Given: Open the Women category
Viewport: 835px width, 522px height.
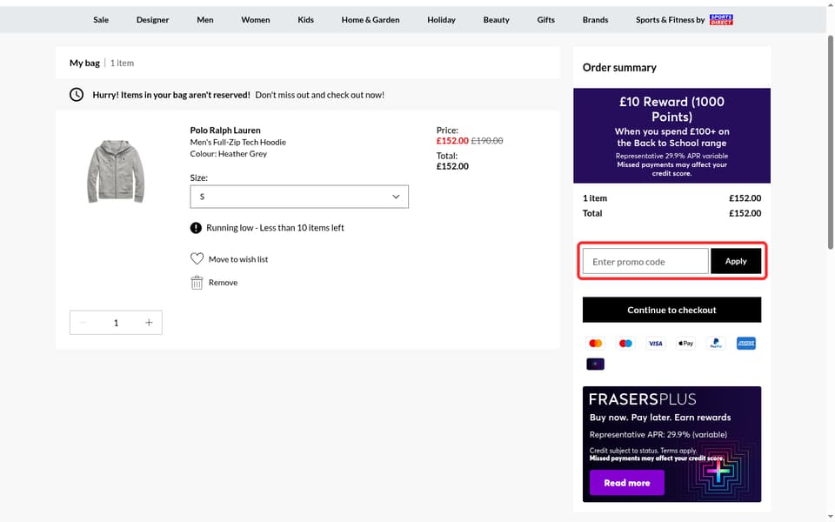Looking at the screenshot, I should [255, 20].
